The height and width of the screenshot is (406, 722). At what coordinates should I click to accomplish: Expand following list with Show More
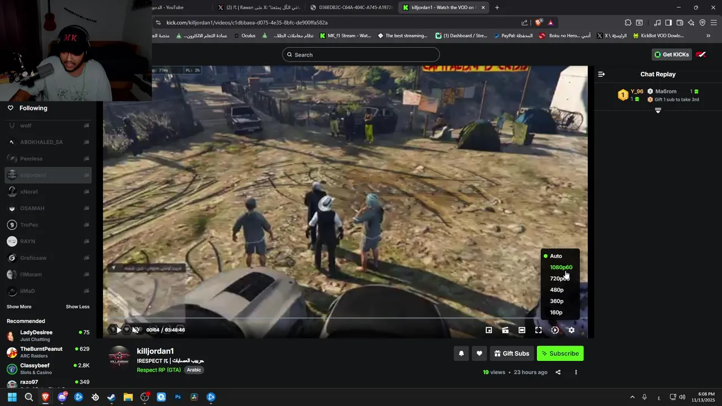tap(19, 307)
